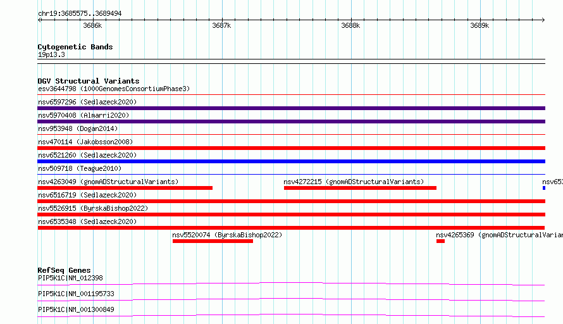The width and height of the screenshot is (563, 324).
Task: Click the red bar of nsv470114
Action: point(291,148)
